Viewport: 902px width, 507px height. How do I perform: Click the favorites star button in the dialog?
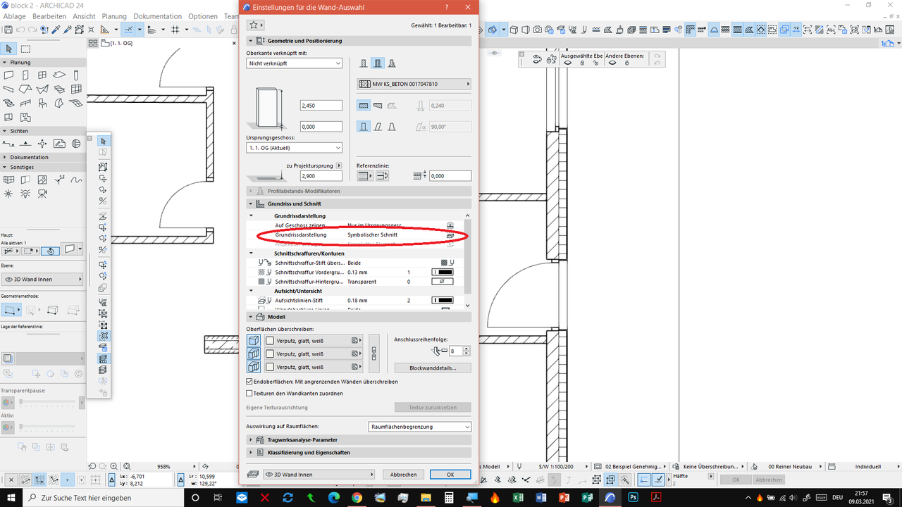click(x=254, y=25)
